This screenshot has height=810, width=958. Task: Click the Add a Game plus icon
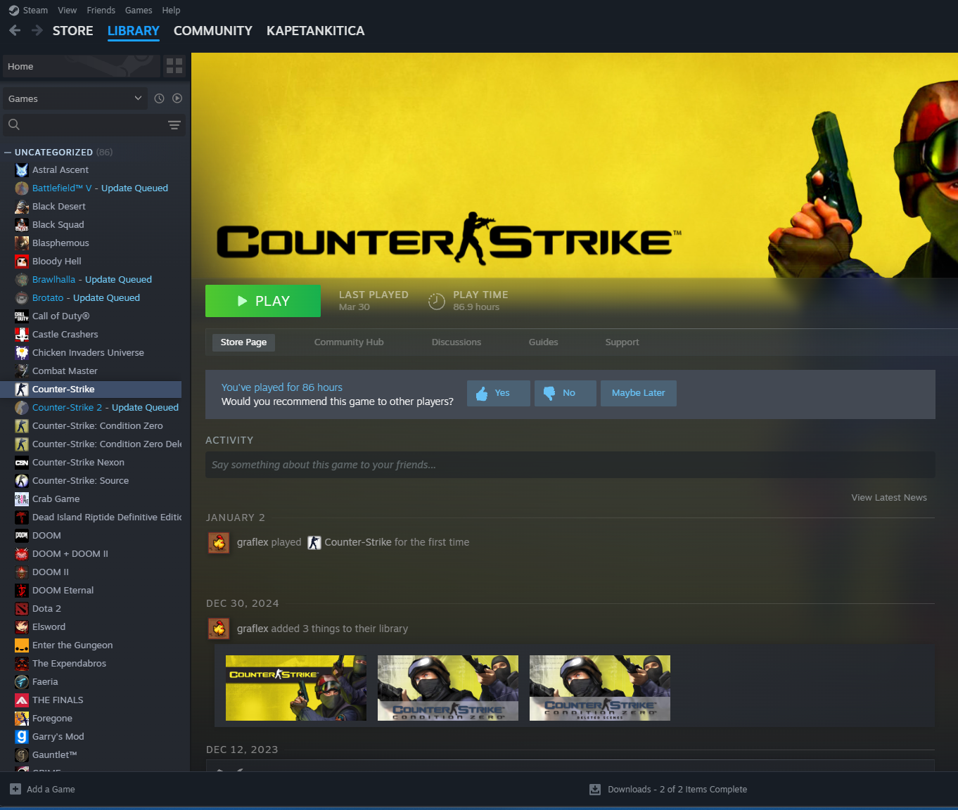tap(15, 789)
